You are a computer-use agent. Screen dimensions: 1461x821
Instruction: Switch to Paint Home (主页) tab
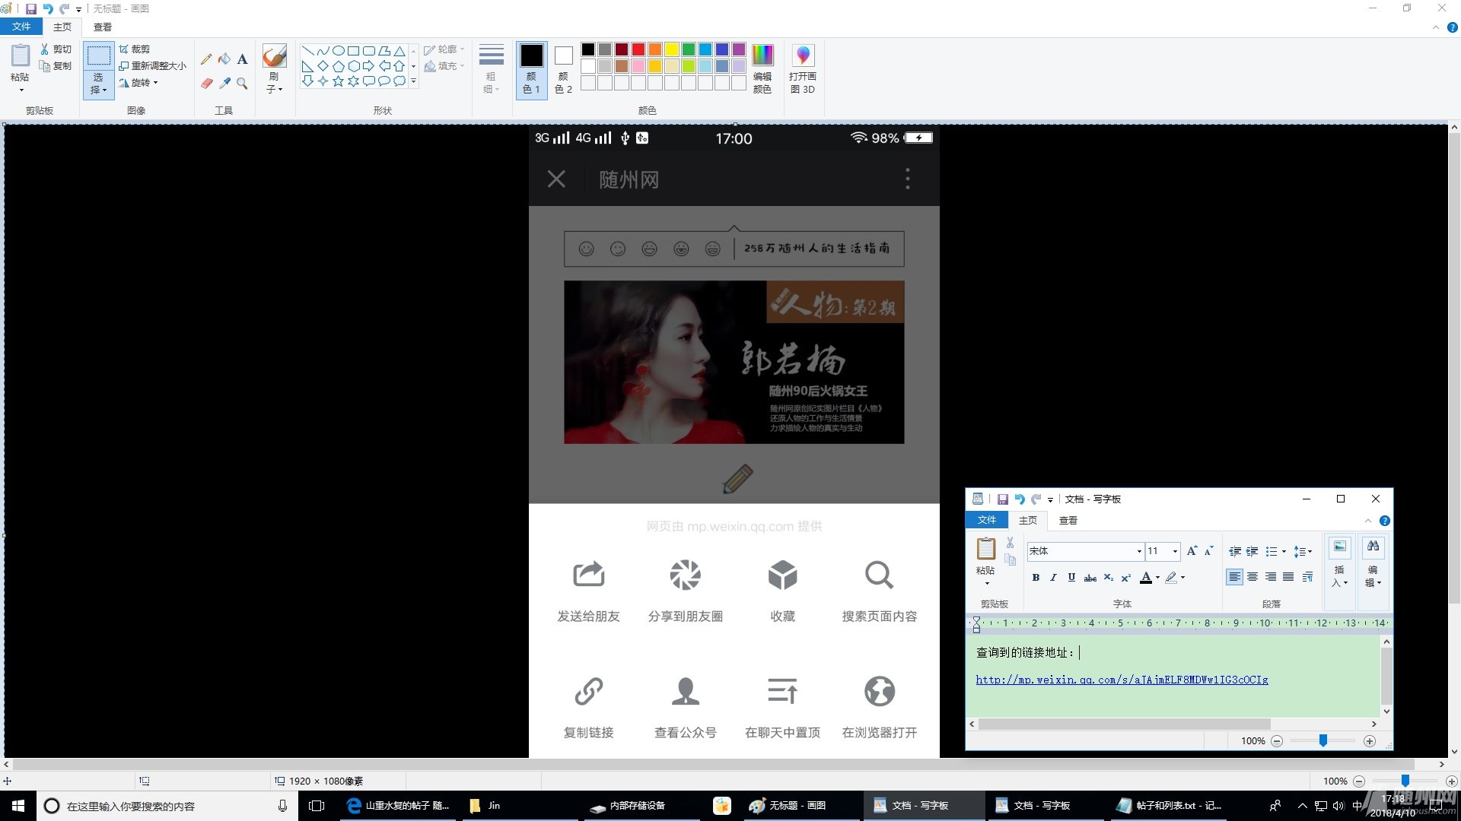pos(62,27)
